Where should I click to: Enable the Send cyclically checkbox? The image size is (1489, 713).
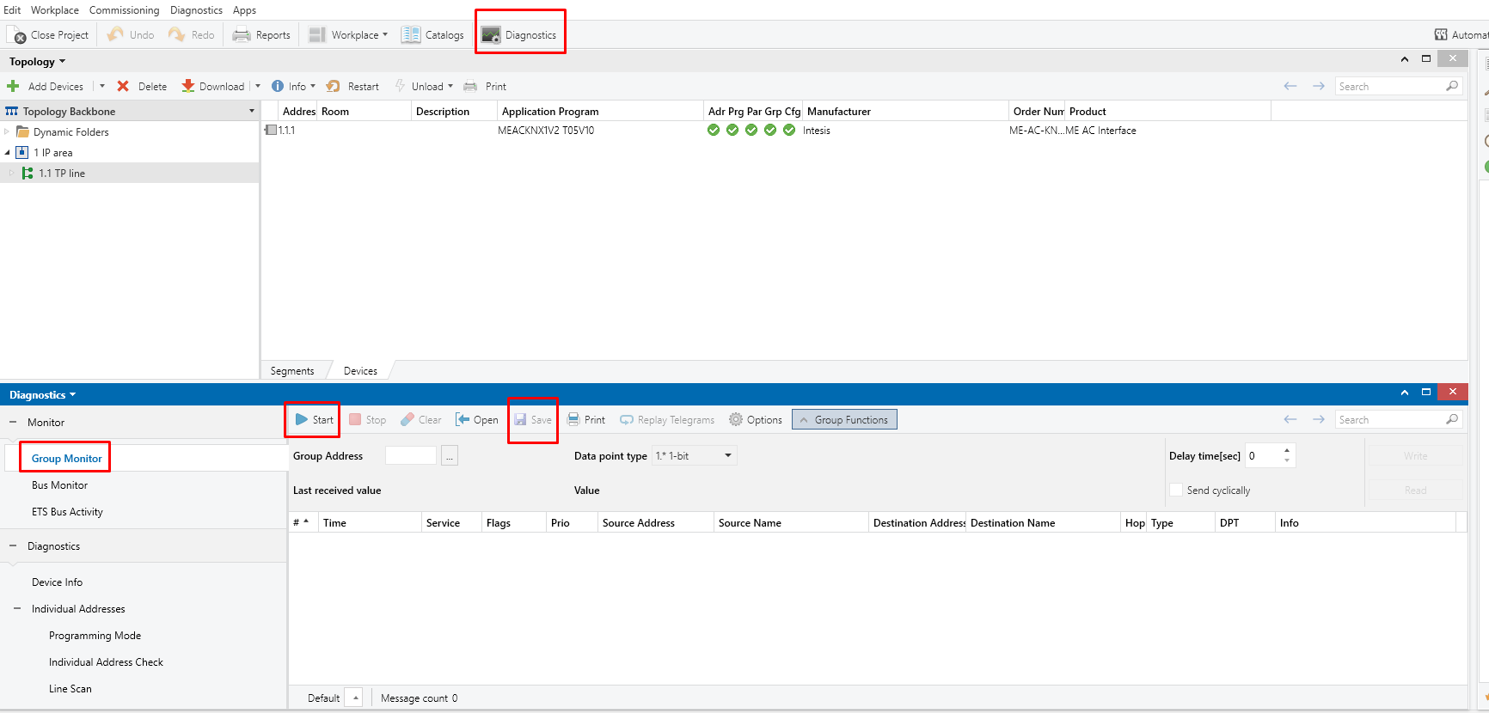tap(1176, 491)
